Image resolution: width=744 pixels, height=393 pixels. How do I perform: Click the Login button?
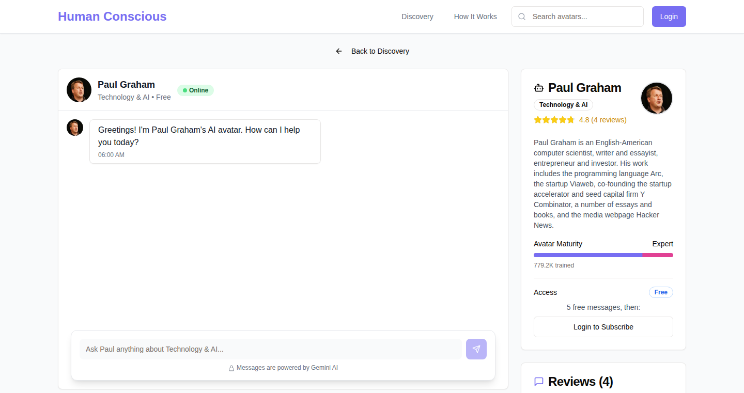[x=669, y=17]
